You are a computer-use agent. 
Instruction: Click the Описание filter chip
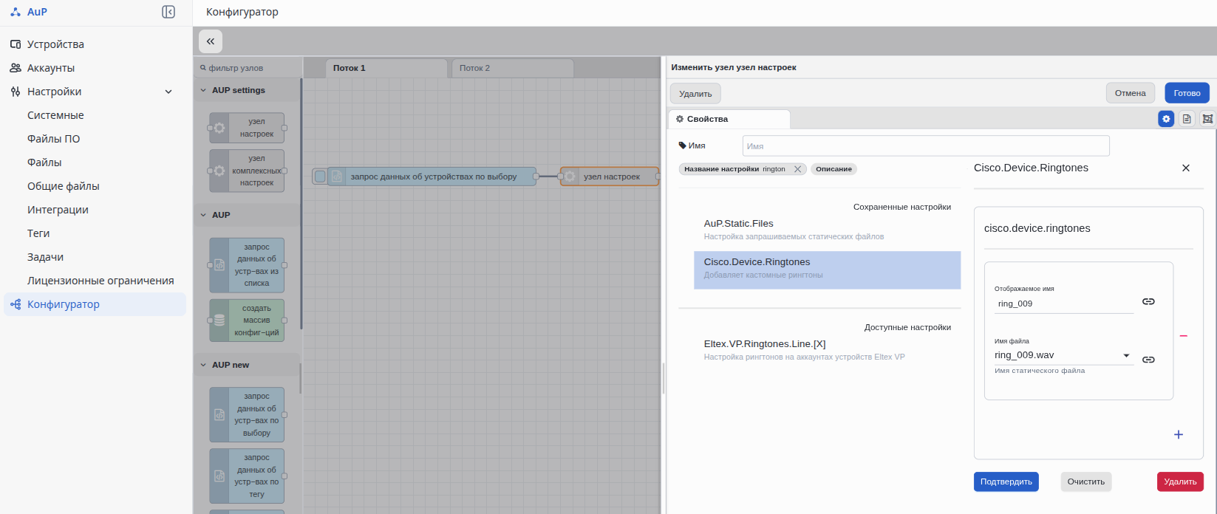click(834, 169)
